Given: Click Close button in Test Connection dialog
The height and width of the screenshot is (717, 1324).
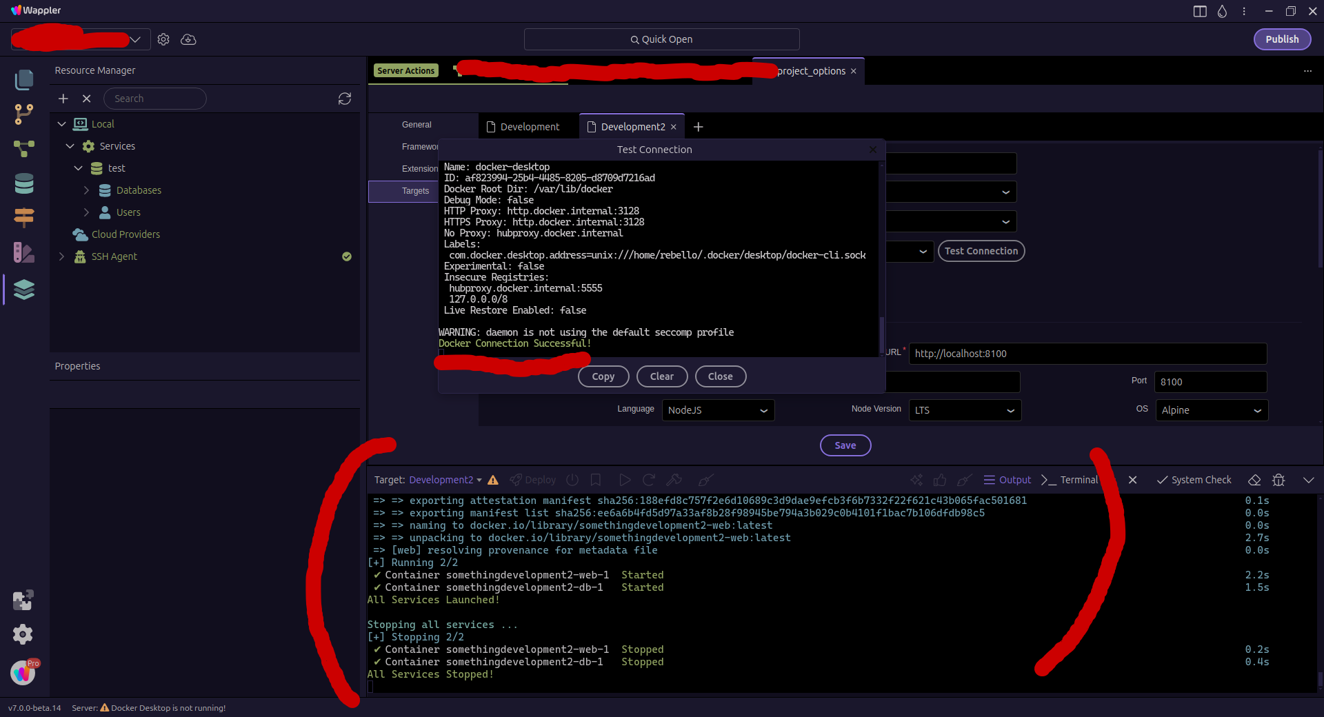Looking at the screenshot, I should click(721, 376).
